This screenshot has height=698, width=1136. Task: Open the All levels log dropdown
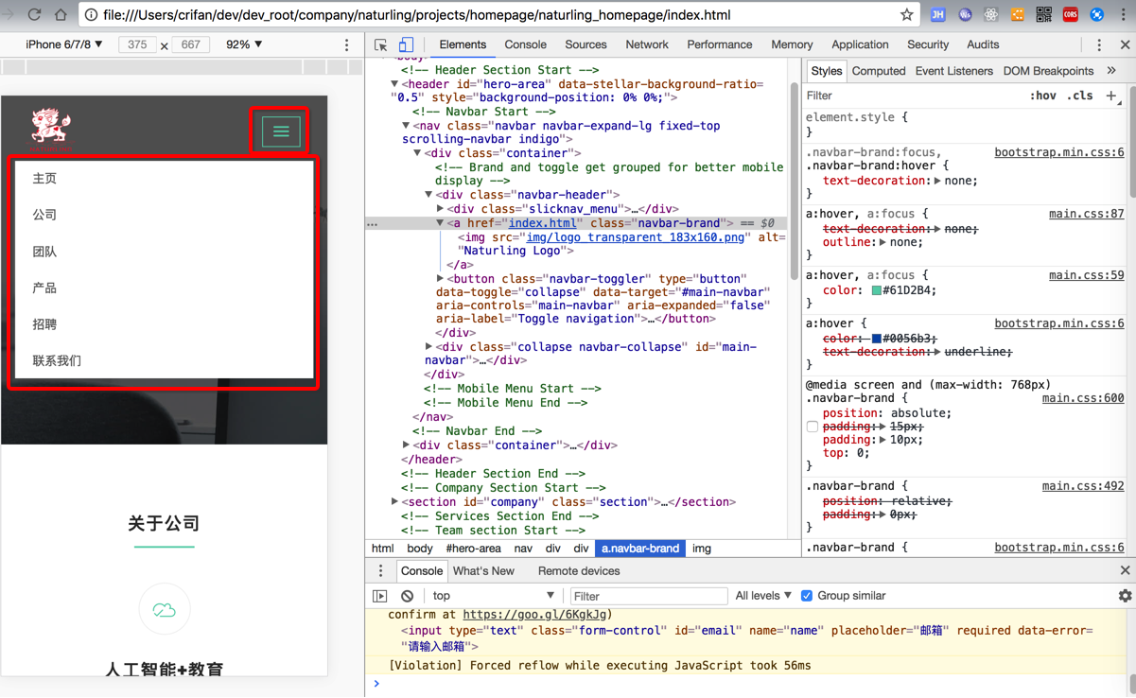tap(762, 596)
